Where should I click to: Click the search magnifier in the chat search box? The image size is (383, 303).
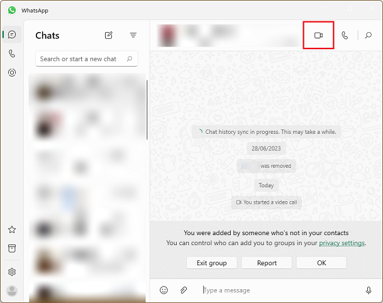(130, 58)
